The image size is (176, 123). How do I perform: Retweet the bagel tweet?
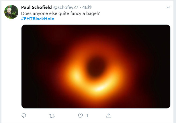coord(52,116)
